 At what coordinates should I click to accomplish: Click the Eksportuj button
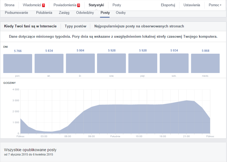click(168, 5)
